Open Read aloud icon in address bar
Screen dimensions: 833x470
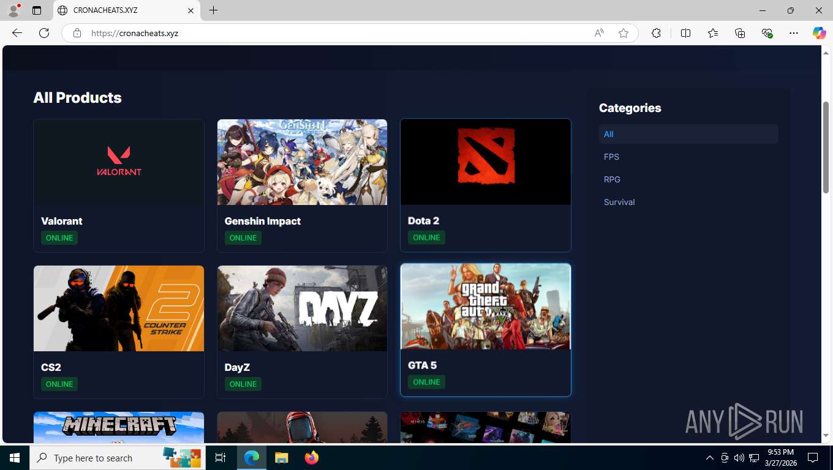pos(599,33)
